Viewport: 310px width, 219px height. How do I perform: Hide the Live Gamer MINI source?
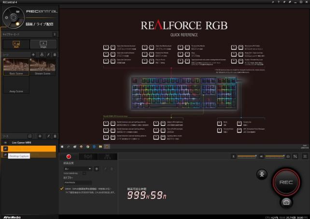[x=5, y=143]
